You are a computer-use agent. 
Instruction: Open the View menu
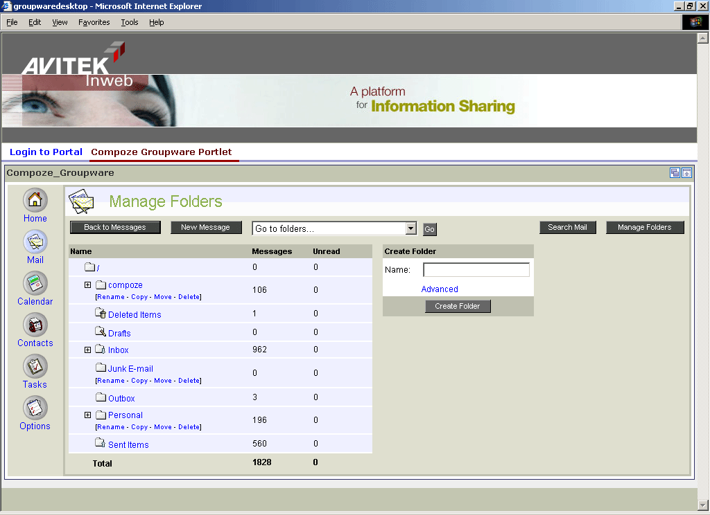click(60, 22)
